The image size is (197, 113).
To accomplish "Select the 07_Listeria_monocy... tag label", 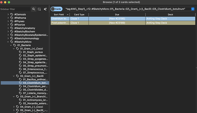I will [35, 93].
